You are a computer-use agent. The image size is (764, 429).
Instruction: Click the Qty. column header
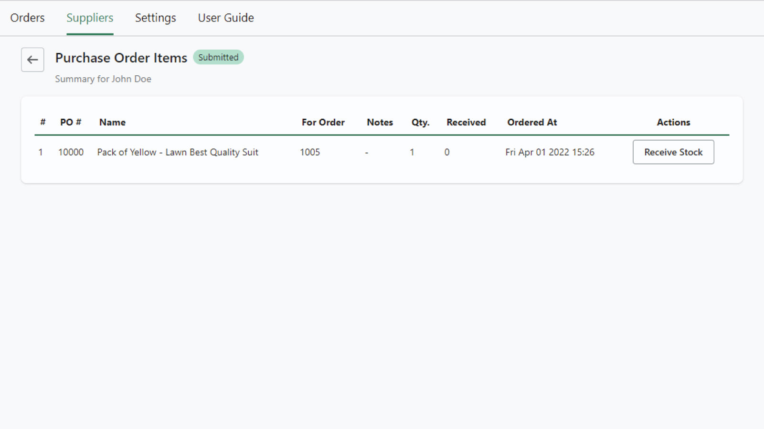420,122
